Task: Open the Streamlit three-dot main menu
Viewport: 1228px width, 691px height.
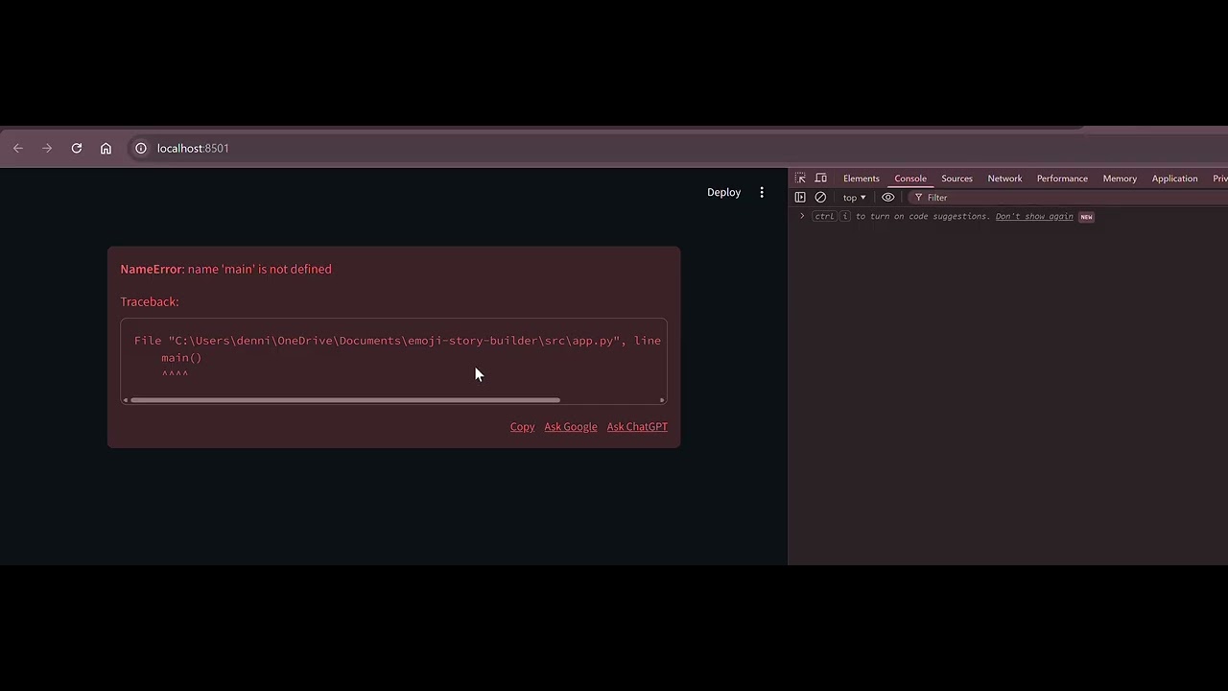Action: click(762, 192)
